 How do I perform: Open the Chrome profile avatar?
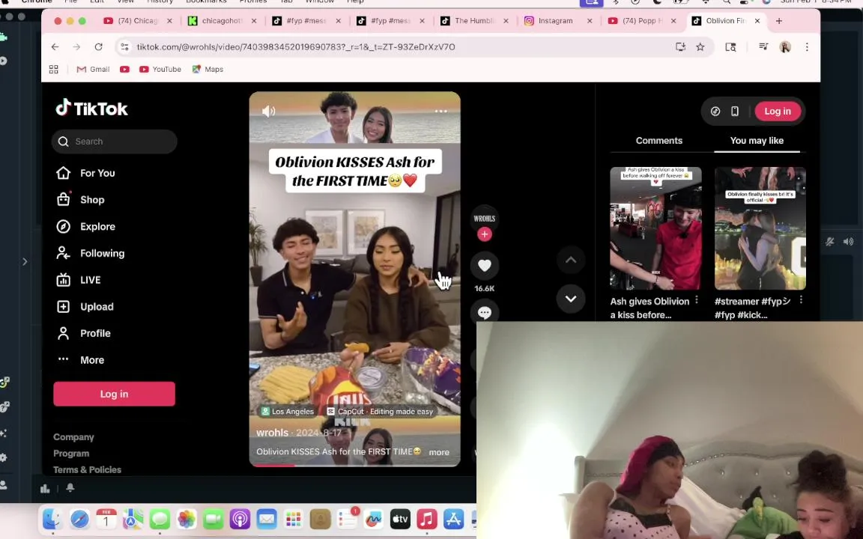[x=785, y=46]
